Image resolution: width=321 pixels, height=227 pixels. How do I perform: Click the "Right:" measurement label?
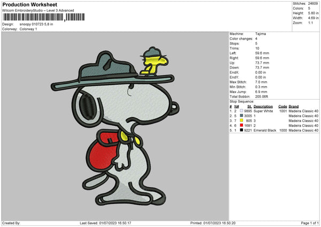[234, 58]
